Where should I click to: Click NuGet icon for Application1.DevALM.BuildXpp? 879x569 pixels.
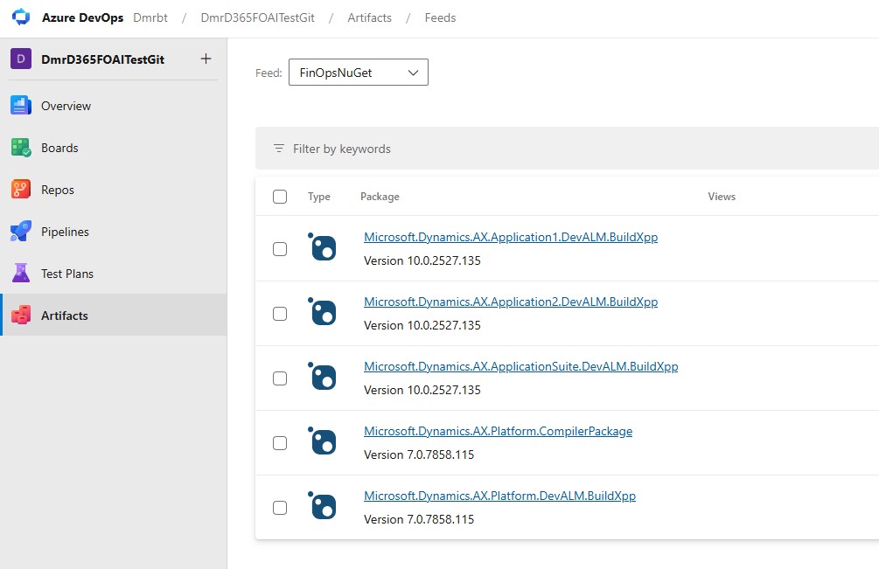pyautogui.click(x=323, y=247)
